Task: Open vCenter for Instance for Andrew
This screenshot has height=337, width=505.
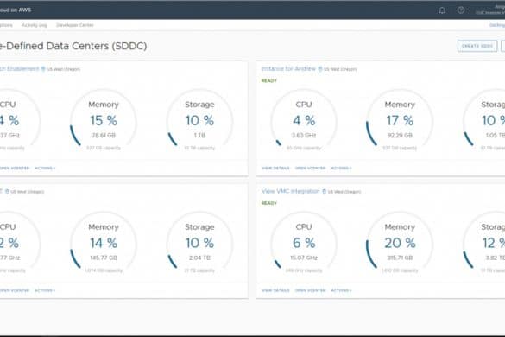Action: (311, 168)
